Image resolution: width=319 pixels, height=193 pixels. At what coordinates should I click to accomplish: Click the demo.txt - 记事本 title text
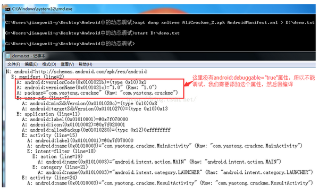click(29, 56)
